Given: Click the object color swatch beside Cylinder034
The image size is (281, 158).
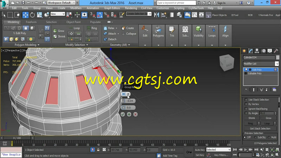Looking at the screenshot, I should (x=277, y=57).
